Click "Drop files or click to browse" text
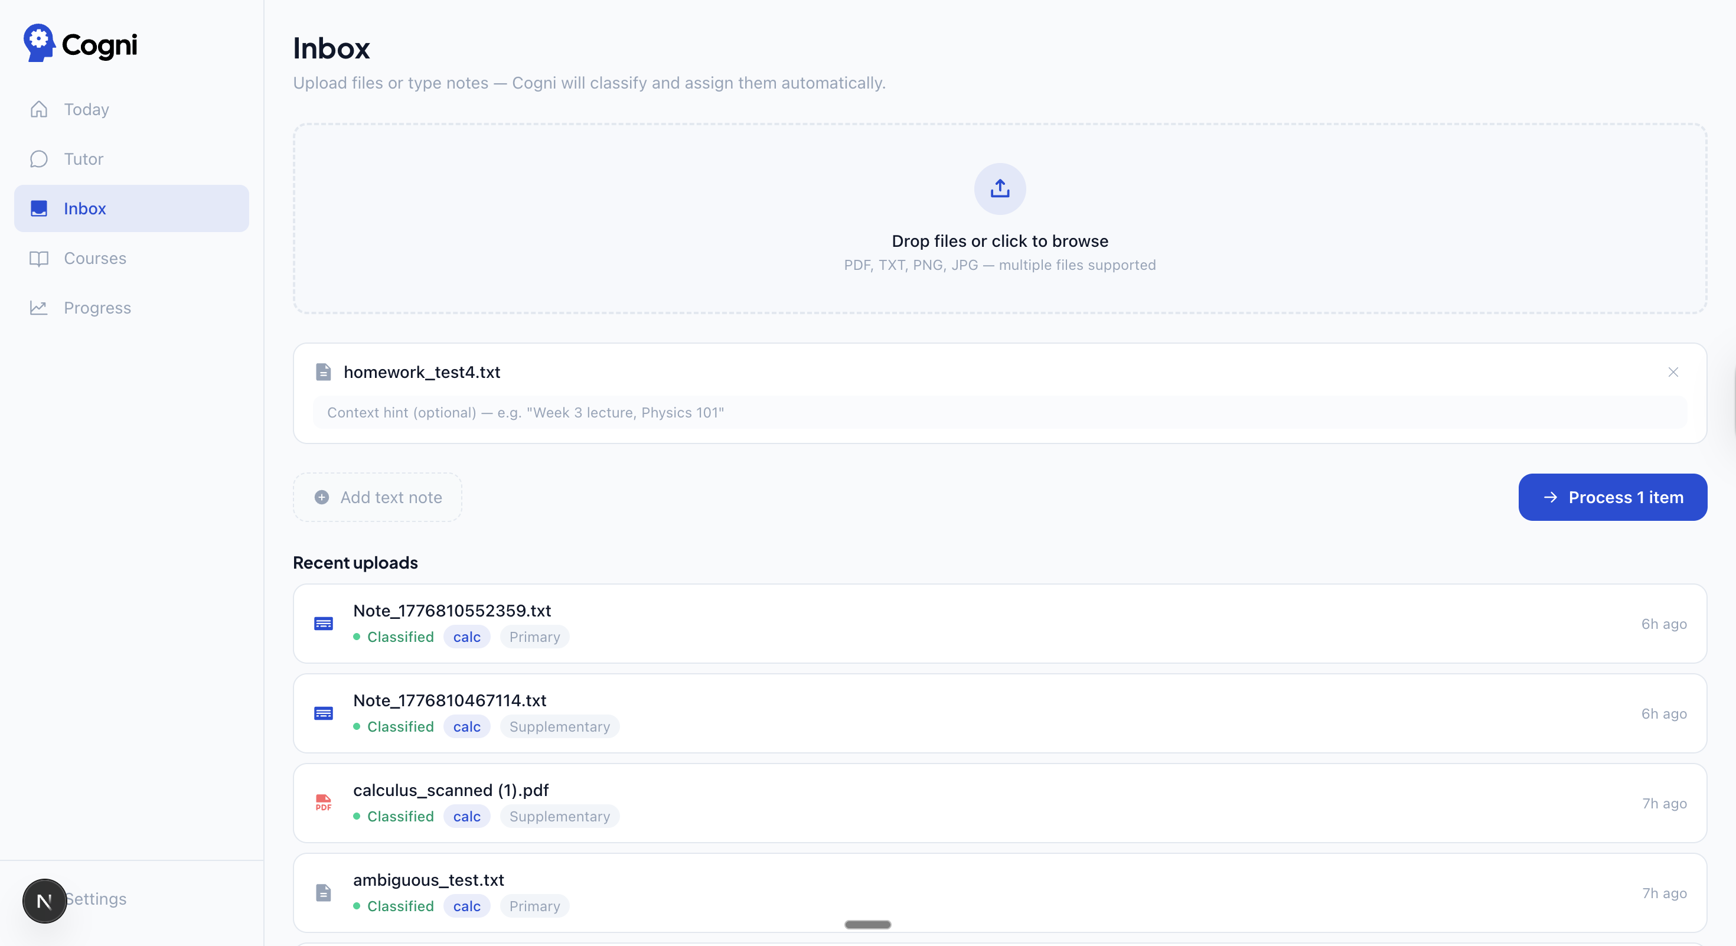The width and height of the screenshot is (1736, 946). (1000, 241)
